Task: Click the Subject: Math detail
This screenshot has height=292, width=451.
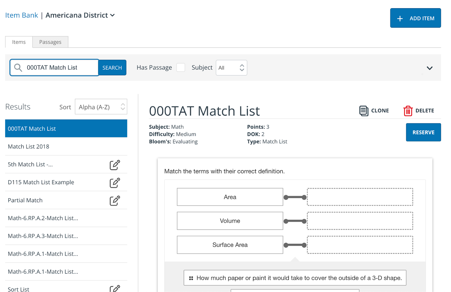Action: click(x=166, y=127)
